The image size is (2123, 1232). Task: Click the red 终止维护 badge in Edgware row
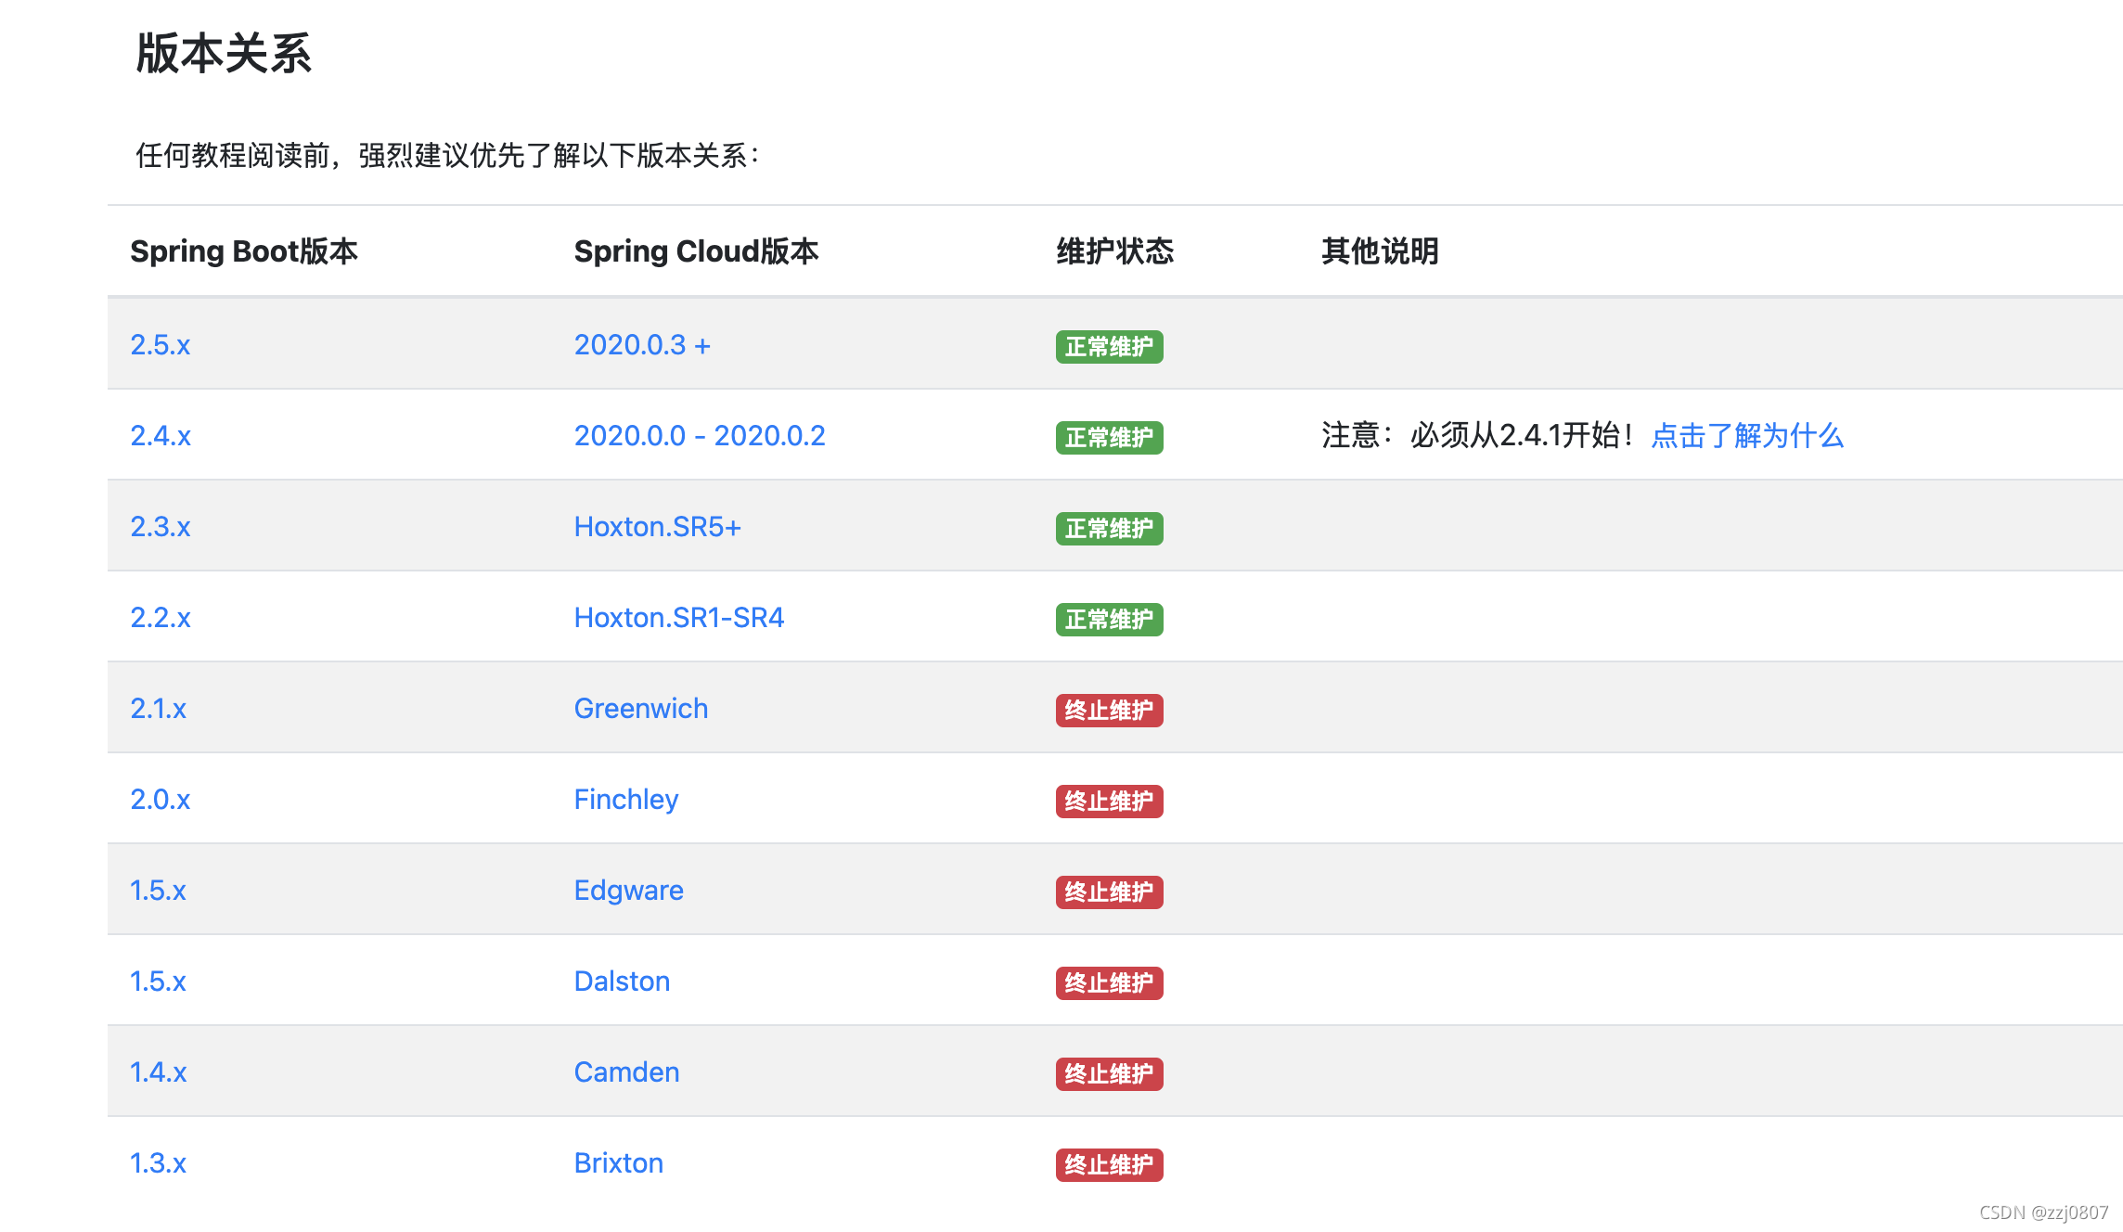1109,892
